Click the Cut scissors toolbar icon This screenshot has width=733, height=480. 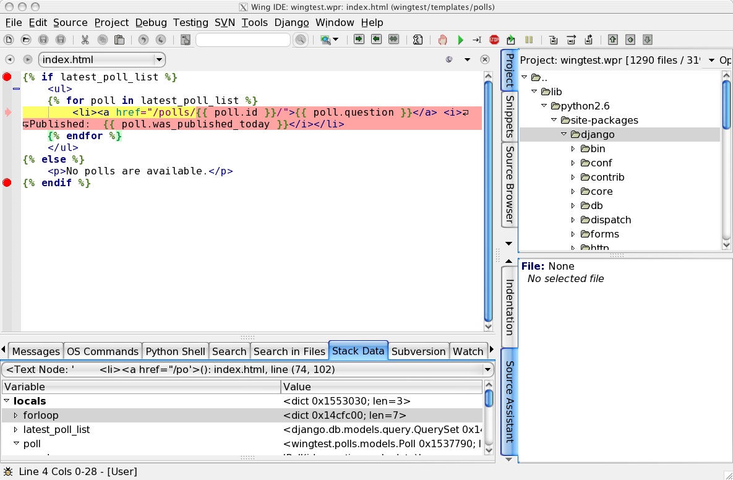(x=85, y=40)
